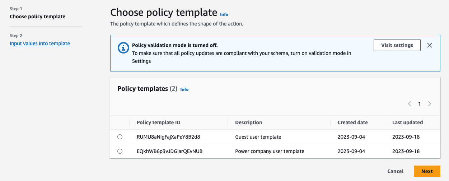This screenshot has height=181, width=449.
Task: Sort by Description column header
Action: 248,122
